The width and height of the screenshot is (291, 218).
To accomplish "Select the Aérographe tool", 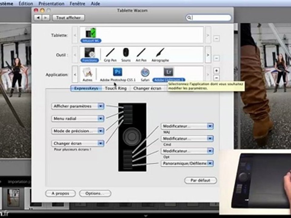I will point(160,55).
